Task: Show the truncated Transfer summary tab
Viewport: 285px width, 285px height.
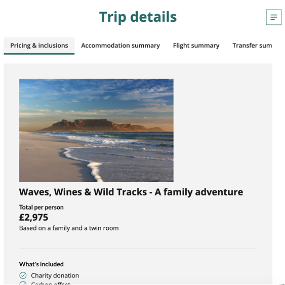Action: tap(252, 46)
